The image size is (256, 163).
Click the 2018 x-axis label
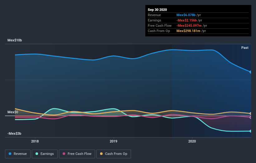point(35,141)
